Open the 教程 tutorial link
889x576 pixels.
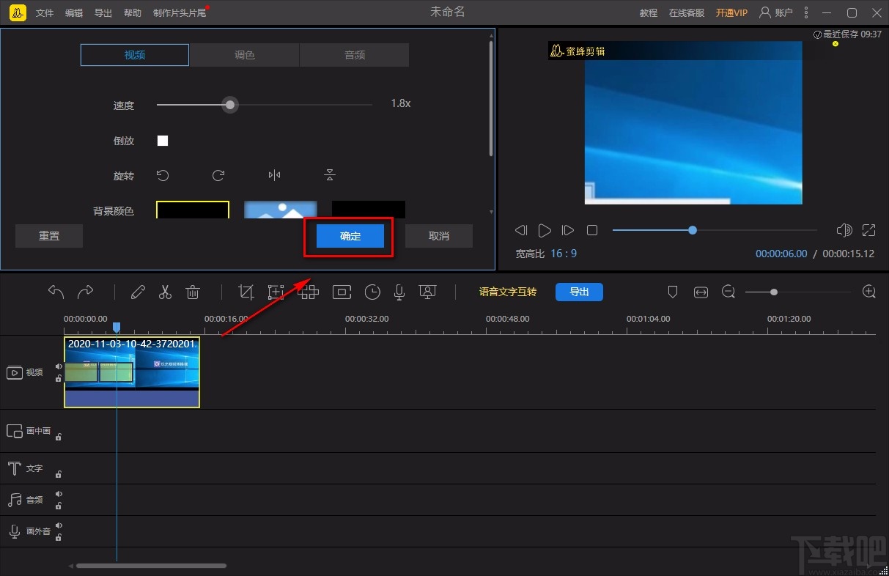click(x=649, y=13)
